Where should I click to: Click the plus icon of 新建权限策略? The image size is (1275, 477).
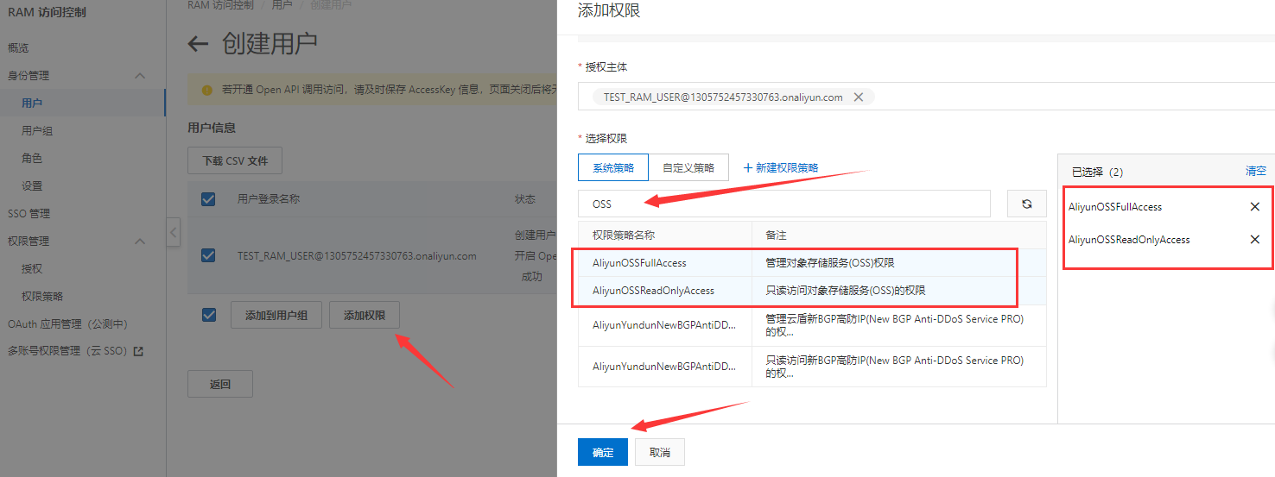pyautogui.click(x=748, y=167)
